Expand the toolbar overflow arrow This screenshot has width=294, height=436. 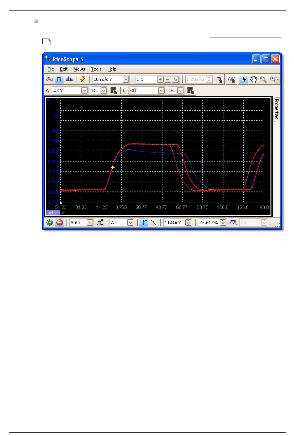coord(278,80)
